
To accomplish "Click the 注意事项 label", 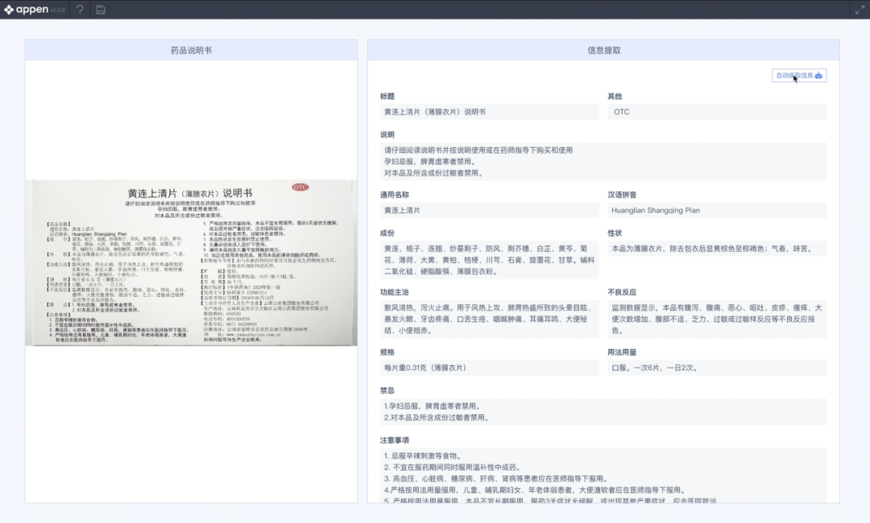I will [x=395, y=440].
